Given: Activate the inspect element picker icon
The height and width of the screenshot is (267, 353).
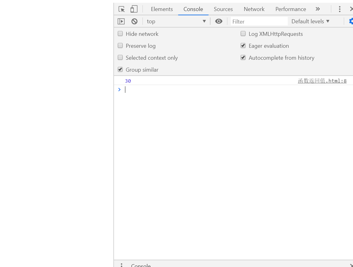Looking at the screenshot, I should (x=122, y=9).
